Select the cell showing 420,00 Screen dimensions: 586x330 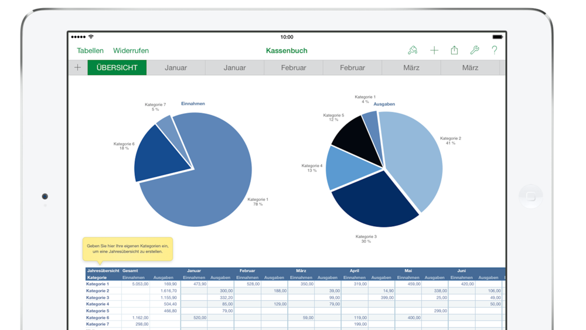point(462,284)
